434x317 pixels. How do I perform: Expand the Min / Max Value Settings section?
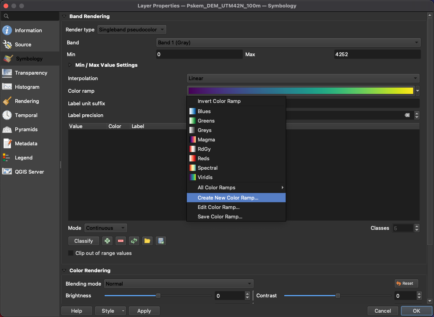[x=71, y=65]
